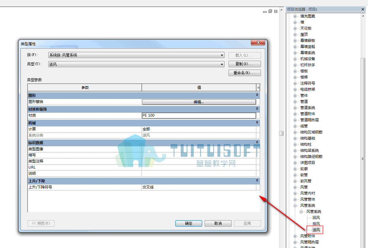Restore down the drawing view window
Screen dimensions: 368x248
pos(270,11)
